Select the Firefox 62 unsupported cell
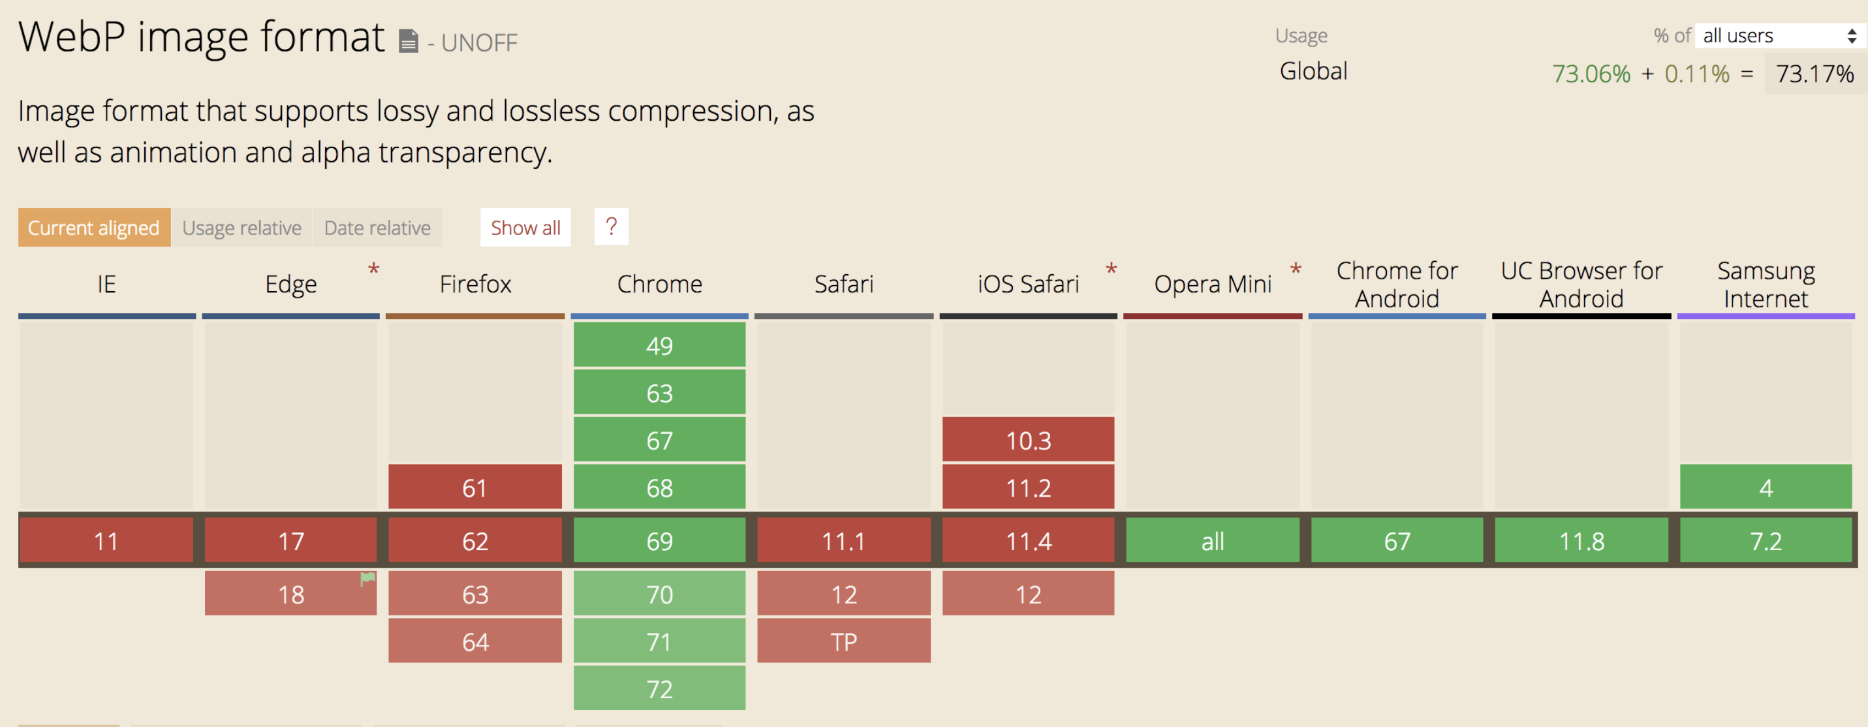This screenshot has height=727, width=1868. [x=475, y=541]
